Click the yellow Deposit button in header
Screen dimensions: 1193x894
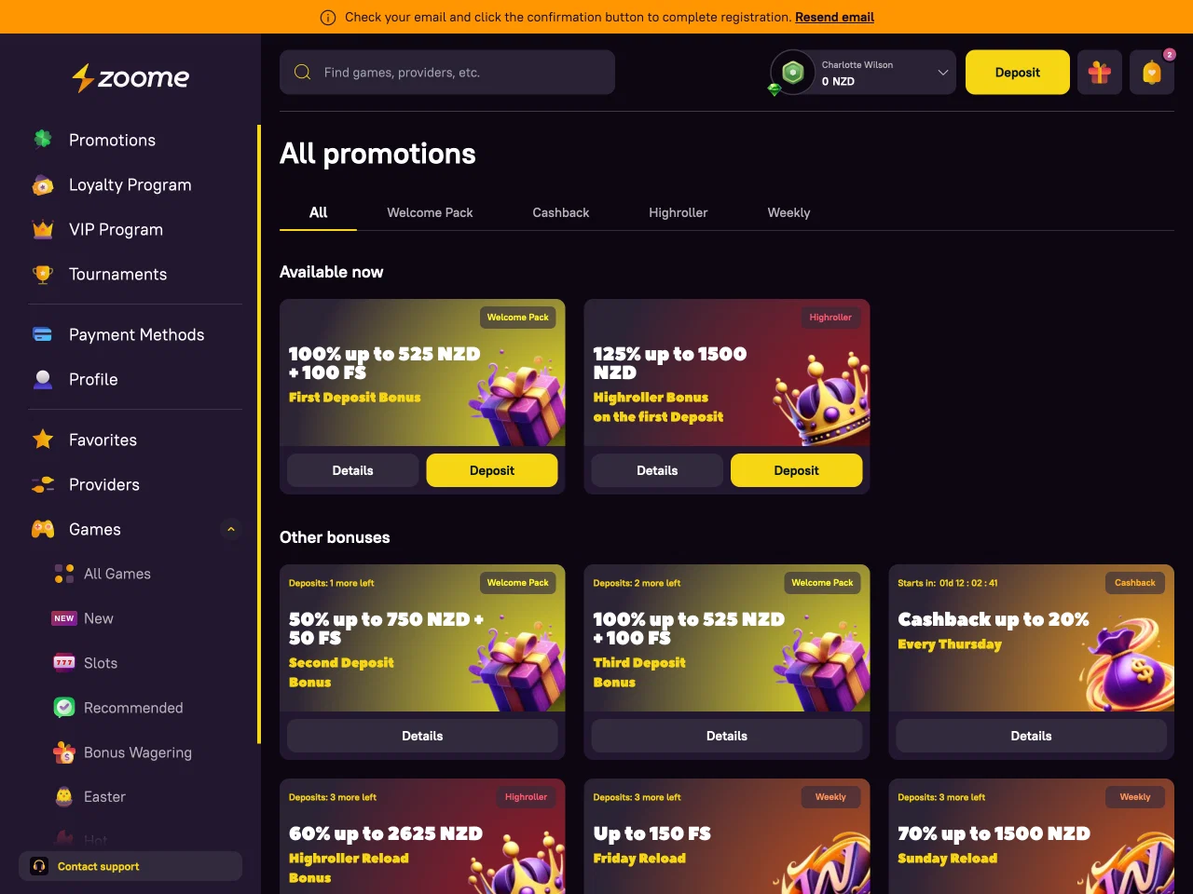[x=1018, y=73]
